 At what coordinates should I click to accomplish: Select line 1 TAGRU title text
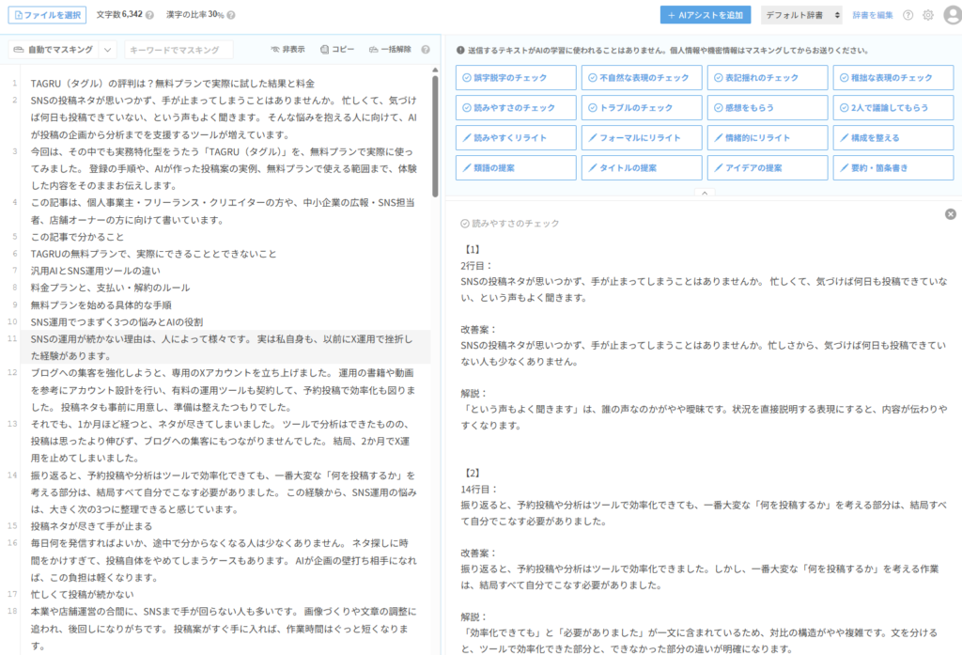coord(173,84)
